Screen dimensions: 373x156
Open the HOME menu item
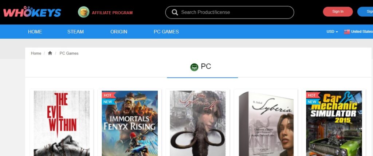click(35, 32)
